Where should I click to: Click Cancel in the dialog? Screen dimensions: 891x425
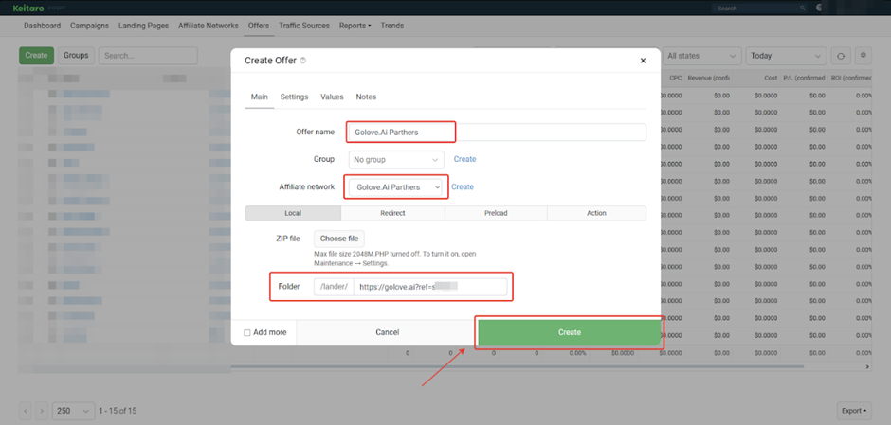click(x=388, y=332)
